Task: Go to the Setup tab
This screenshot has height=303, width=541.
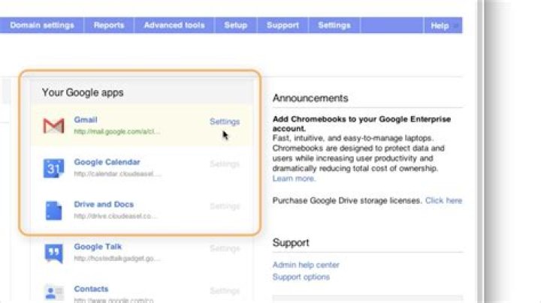Action: pyautogui.click(x=236, y=25)
